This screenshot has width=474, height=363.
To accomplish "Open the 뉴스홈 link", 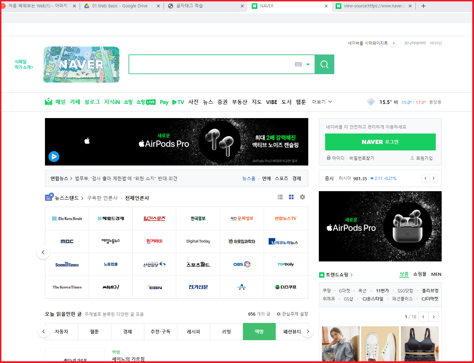I will (249, 179).
